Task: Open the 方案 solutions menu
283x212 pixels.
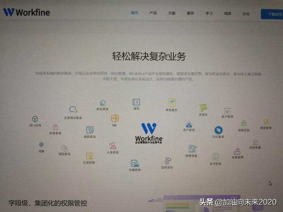Action: coord(172,13)
